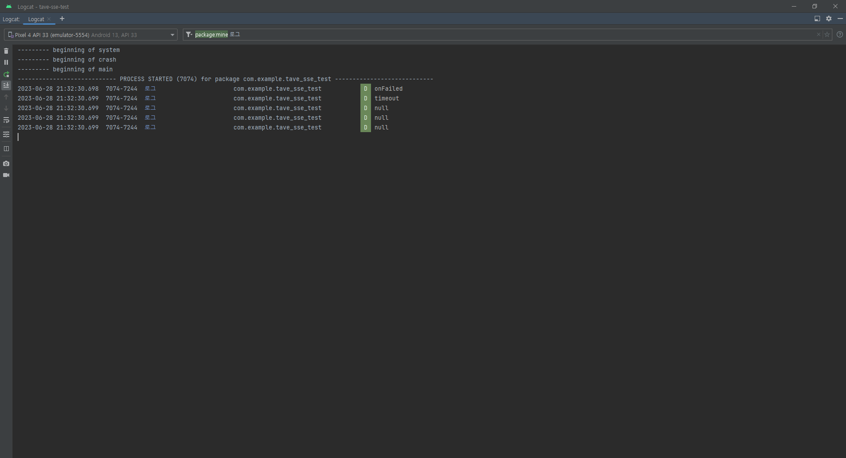This screenshot has height=458, width=846.
Task: Open the Logcat settings gear menu
Action: pyautogui.click(x=829, y=18)
